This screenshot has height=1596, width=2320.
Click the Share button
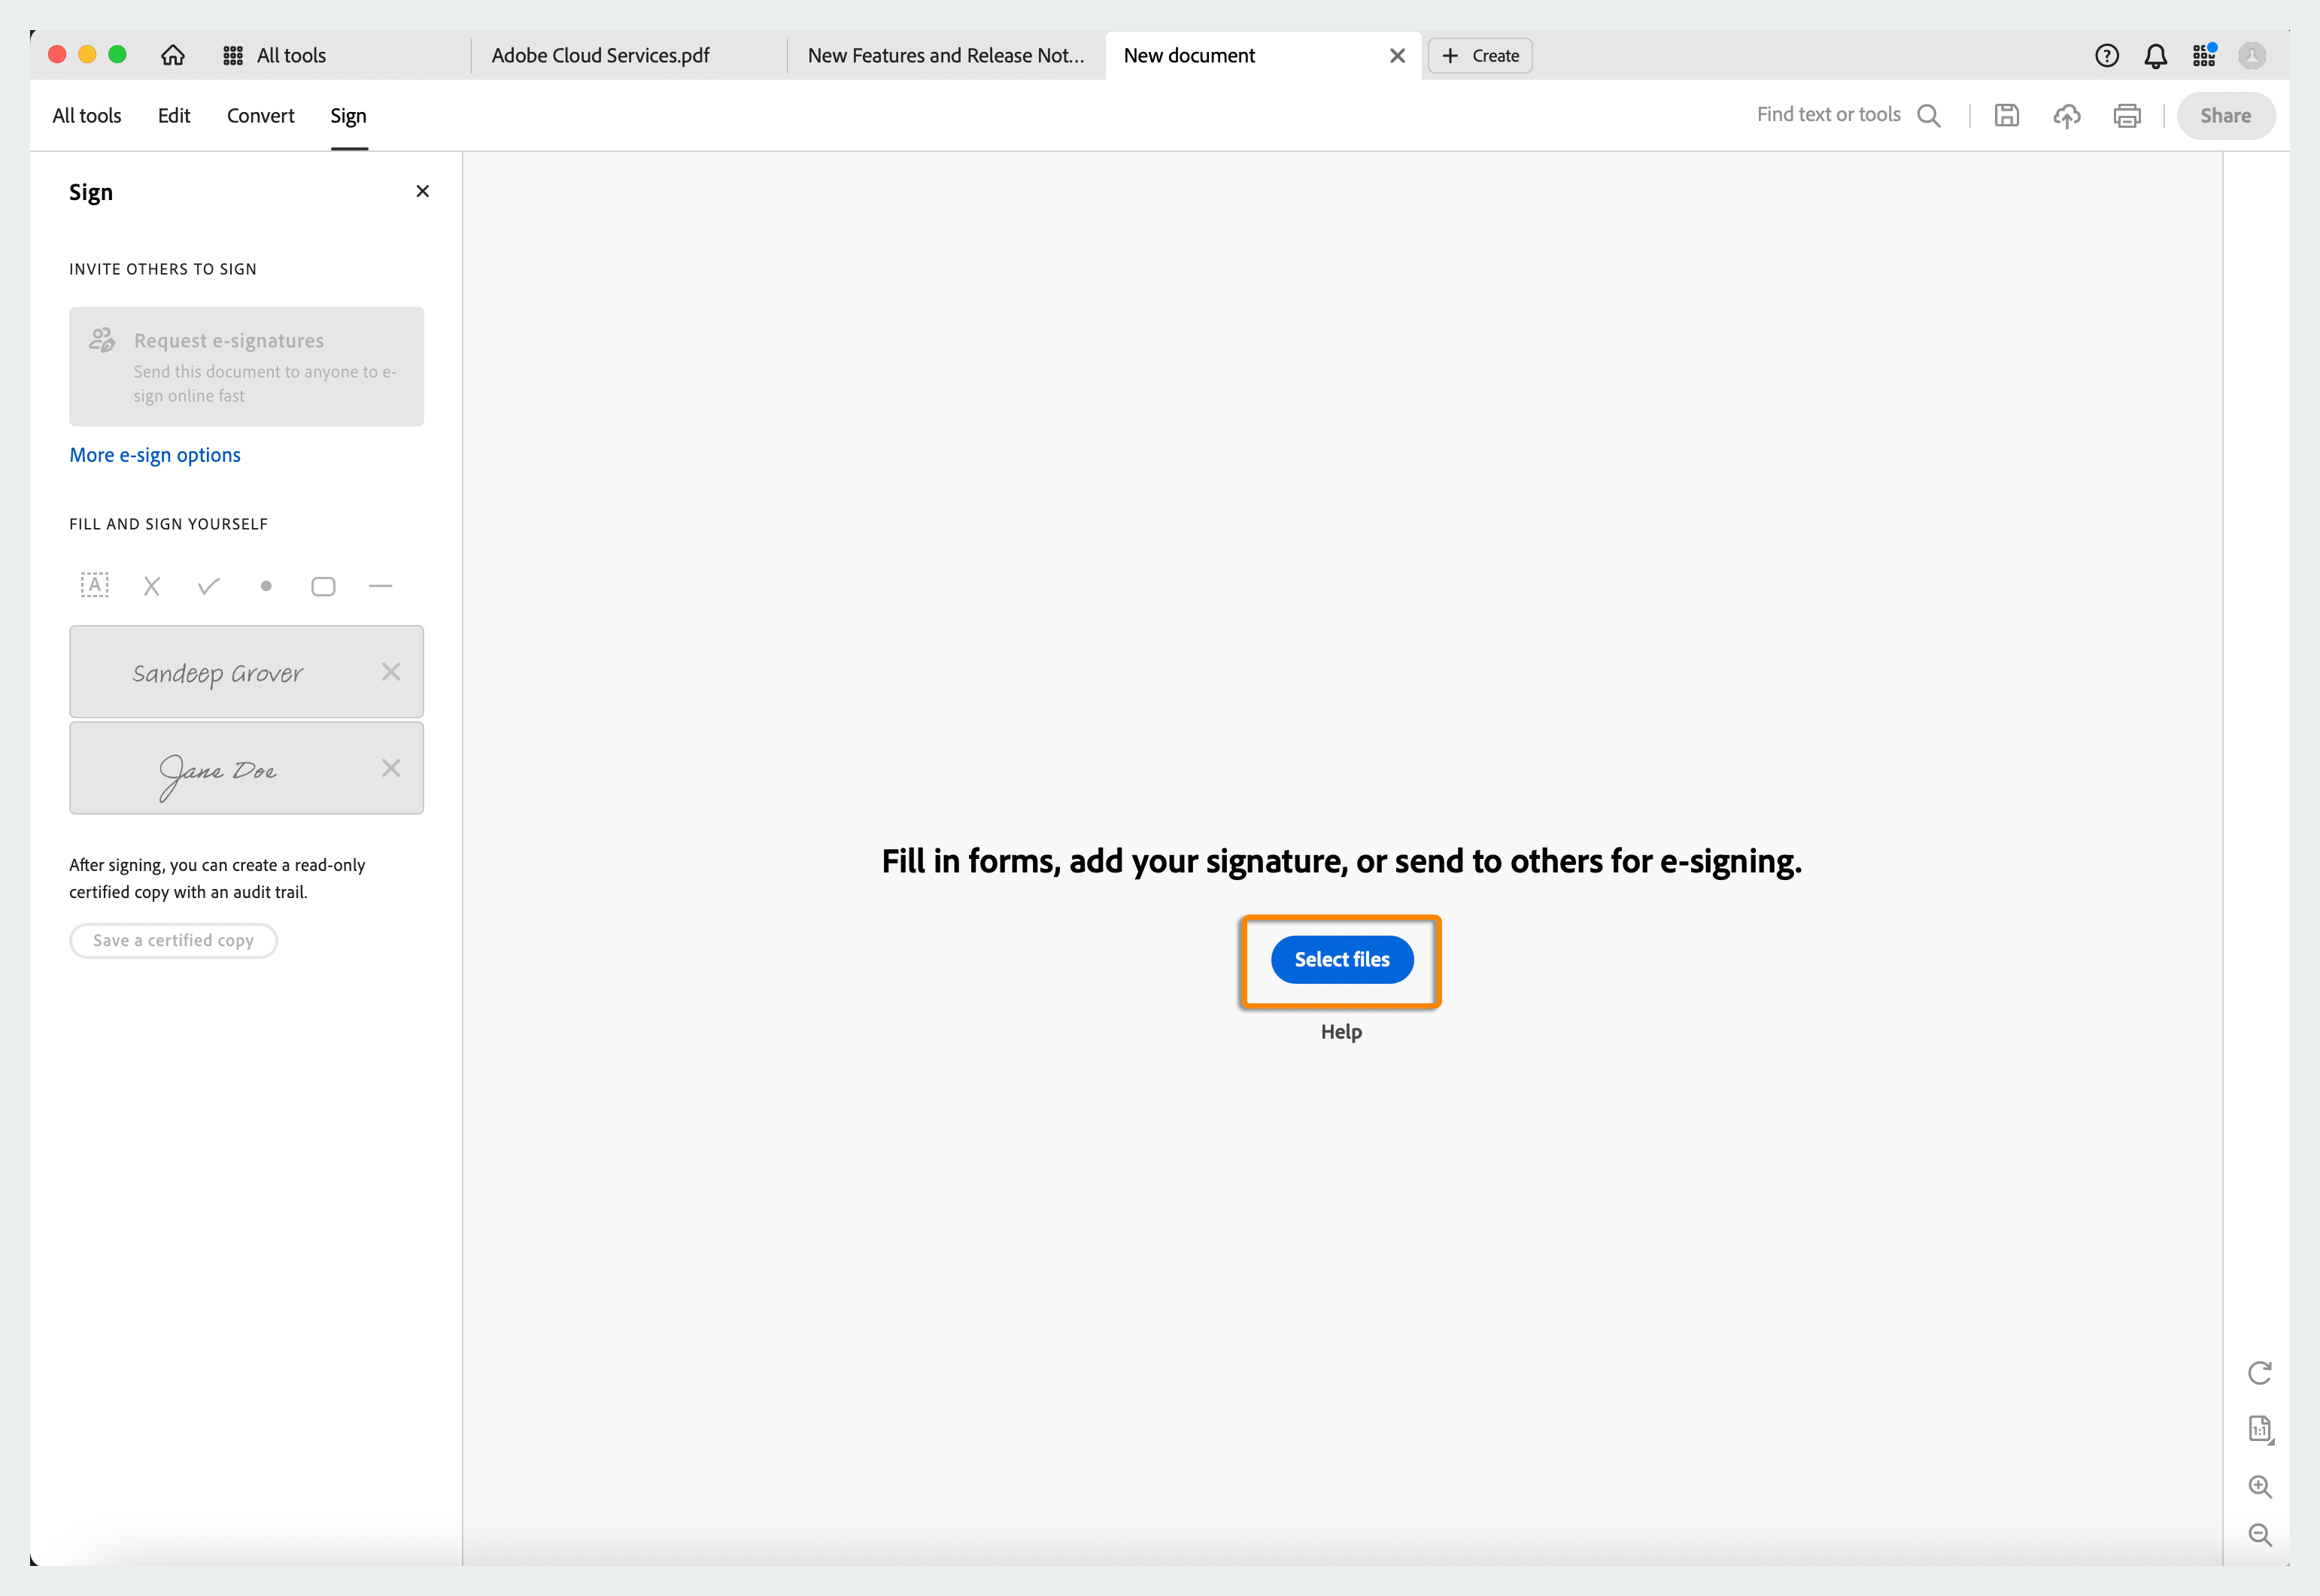2226,116
